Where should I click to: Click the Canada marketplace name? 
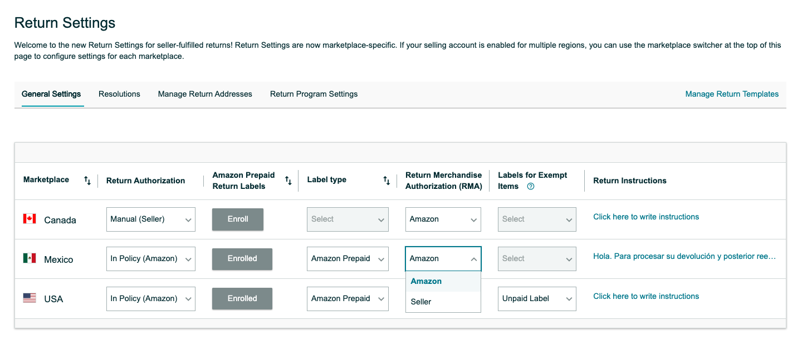pyautogui.click(x=60, y=221)
